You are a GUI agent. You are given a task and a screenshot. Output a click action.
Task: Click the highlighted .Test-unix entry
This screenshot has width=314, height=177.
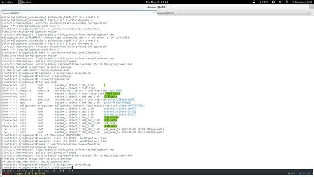(111, 118)
